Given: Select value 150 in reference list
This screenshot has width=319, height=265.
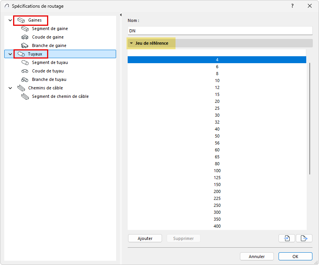Looking at the screenshot, I should [x=217, y=184].
